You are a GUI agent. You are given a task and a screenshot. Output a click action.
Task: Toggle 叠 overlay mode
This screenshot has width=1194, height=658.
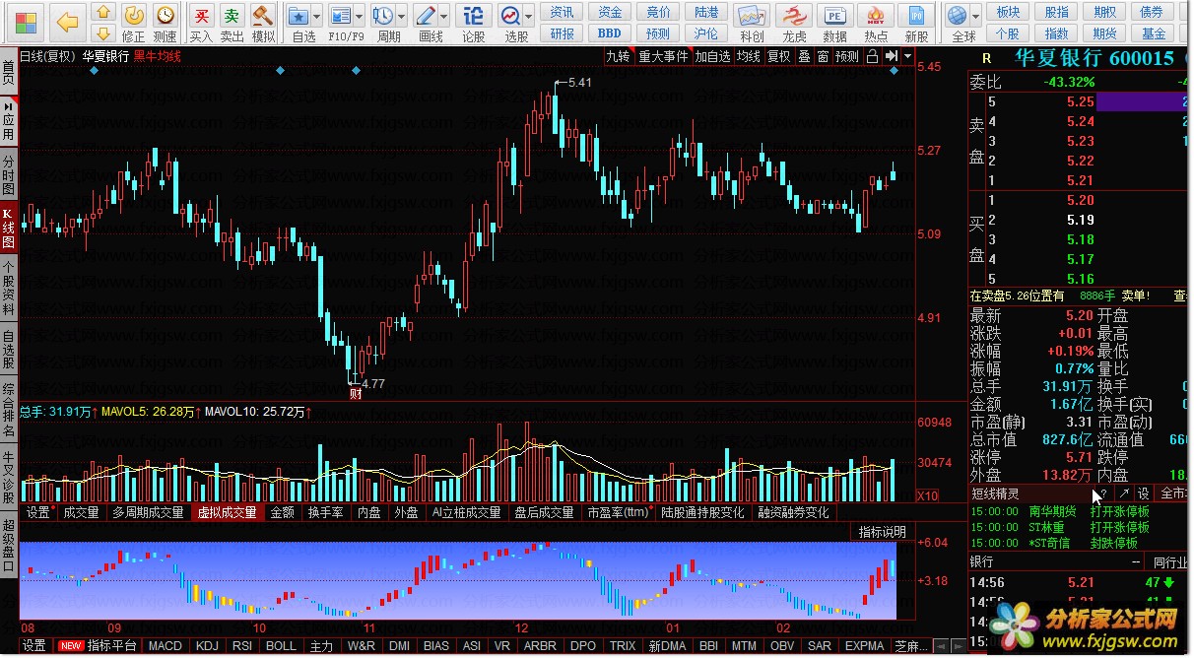pyautogui.click(x=804, y=56)
